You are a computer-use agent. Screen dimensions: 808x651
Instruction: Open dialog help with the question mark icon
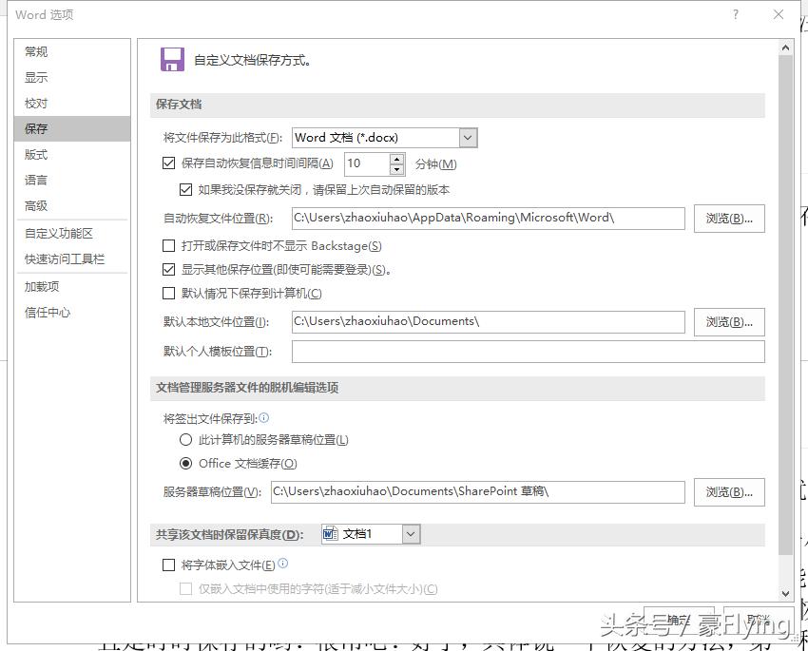coord(736,14)
